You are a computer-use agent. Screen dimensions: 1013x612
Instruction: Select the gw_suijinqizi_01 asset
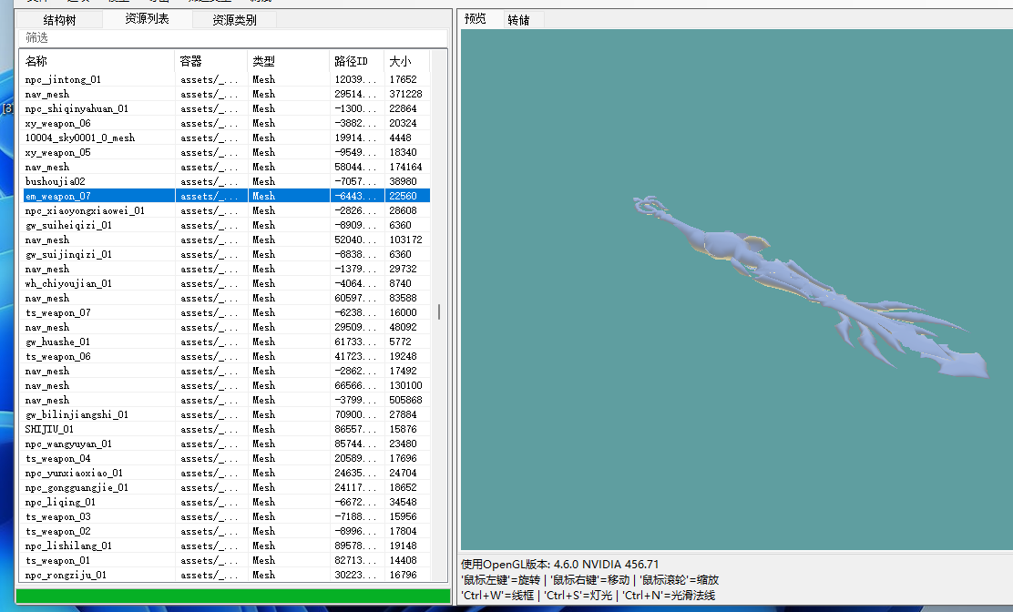(x=227, y=254)
